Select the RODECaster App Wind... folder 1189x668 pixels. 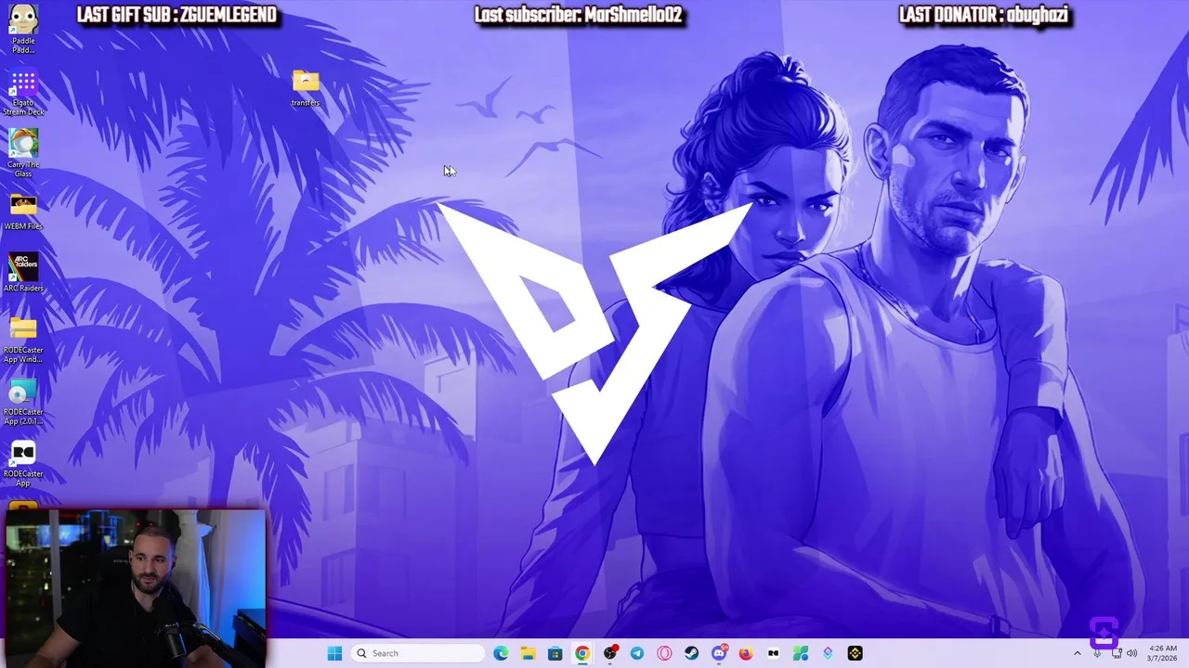coord(23,340)
